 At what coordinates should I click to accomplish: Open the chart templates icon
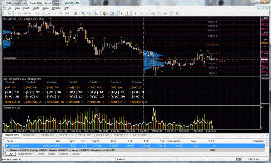[x=112, y=13]
